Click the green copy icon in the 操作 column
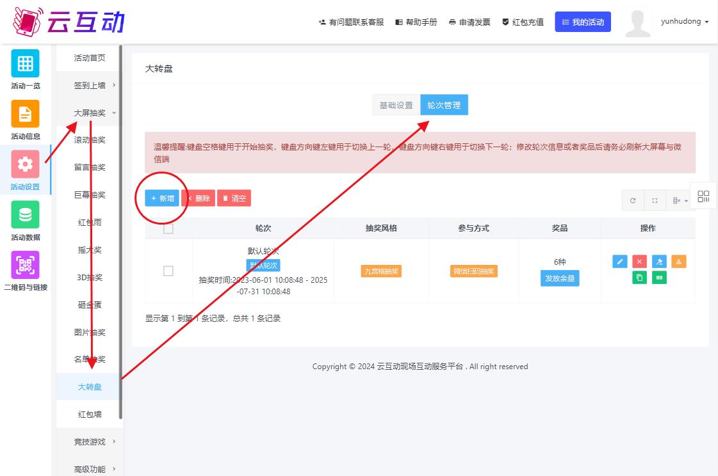The width and height of the screenshot is (718, 476). coord(639,278)
